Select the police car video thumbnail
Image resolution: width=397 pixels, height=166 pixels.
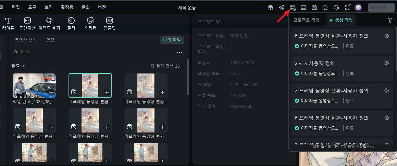coord(35,85)
